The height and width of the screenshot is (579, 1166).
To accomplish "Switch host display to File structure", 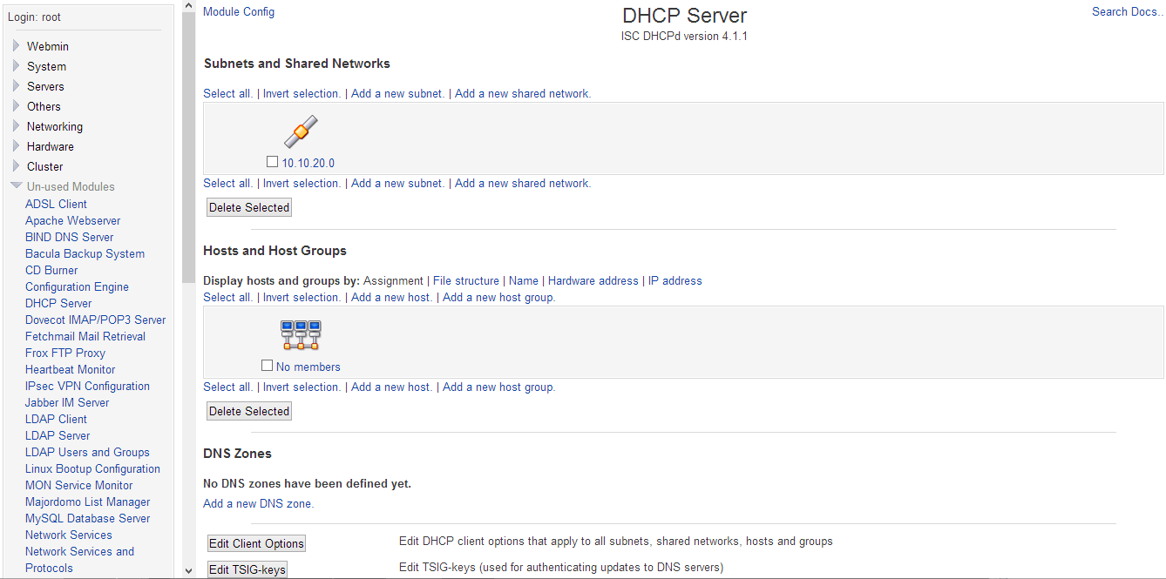I will (x=465, y=280).
